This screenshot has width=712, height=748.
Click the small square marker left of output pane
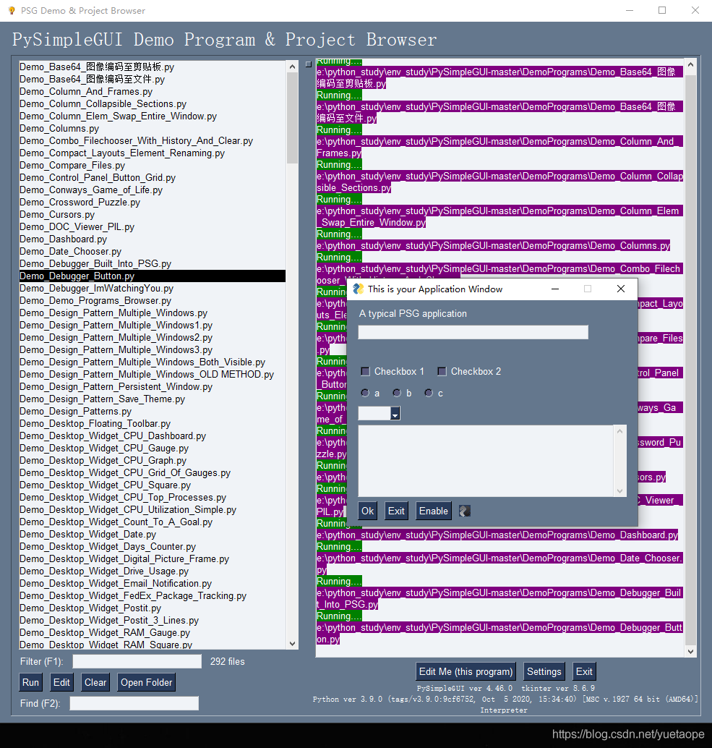pyautogui.click(x=309, y=64)
